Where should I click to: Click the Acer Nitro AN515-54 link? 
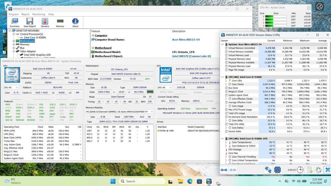click(x=186, y=39)
